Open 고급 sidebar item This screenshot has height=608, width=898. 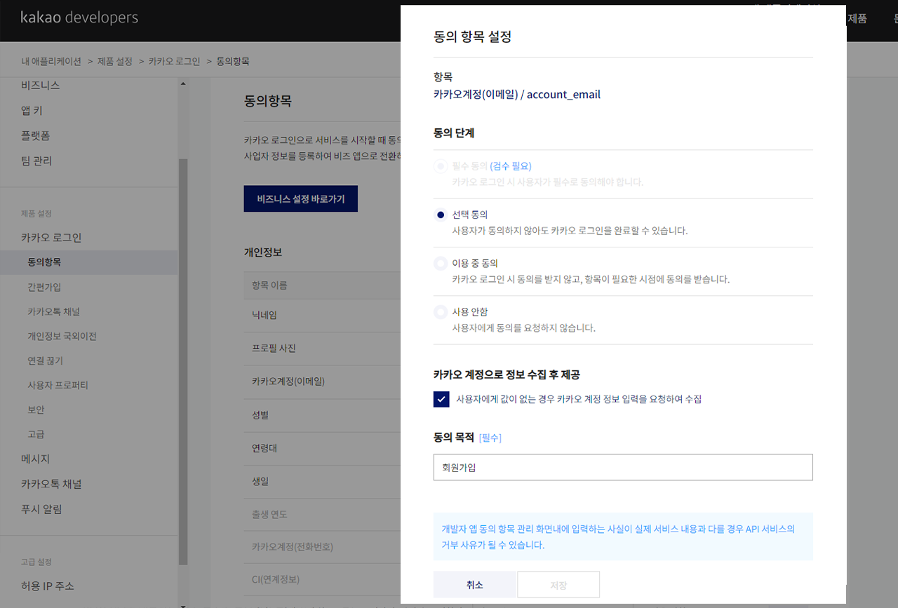click(x=36, y=434)
